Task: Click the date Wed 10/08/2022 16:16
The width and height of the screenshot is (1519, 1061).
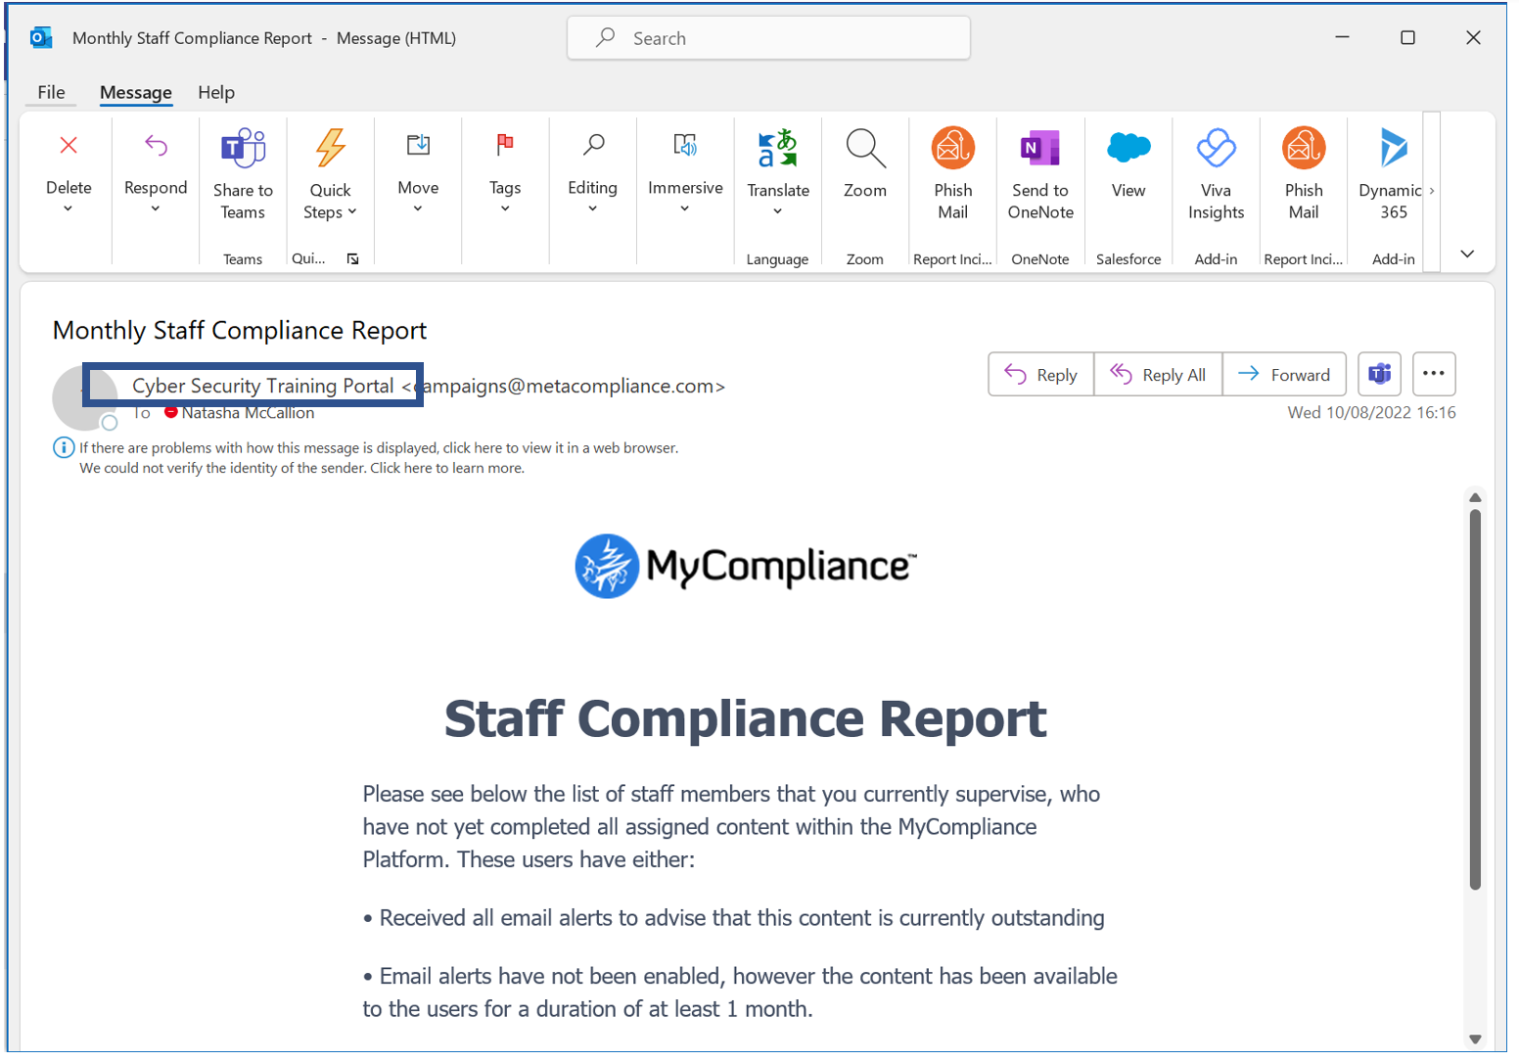Action: [1371, 413]
